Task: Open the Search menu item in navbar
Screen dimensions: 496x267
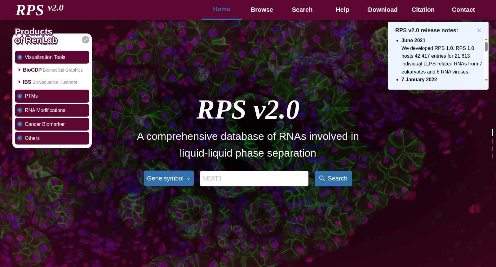Action: pos(302,10)
